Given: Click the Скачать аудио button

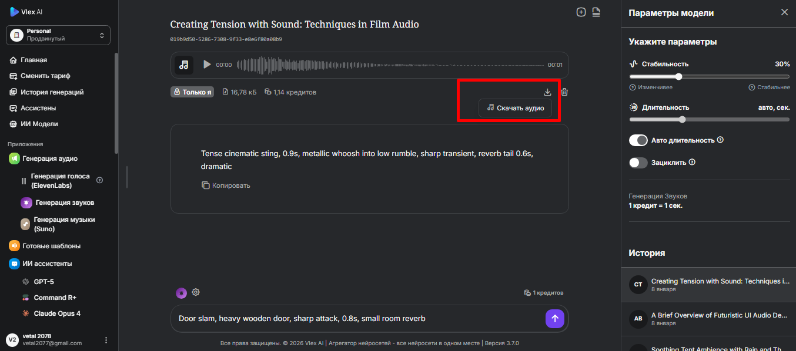Looking at the screenshot, I should [515, 108].
